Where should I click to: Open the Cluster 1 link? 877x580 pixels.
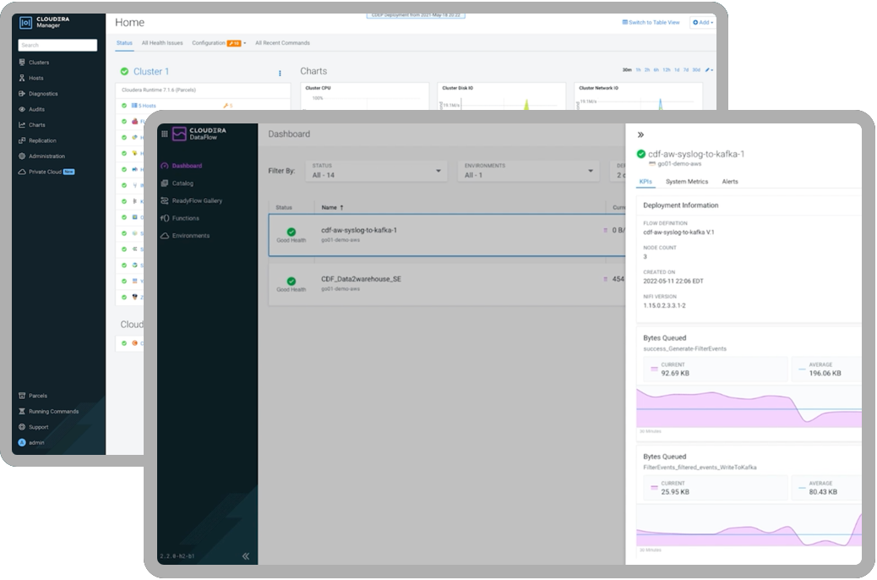point(151,72)
